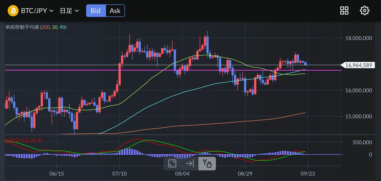Click the 07/10 date on time axis
Viewport: 381px width, 181px height.
tap(120, 173)
